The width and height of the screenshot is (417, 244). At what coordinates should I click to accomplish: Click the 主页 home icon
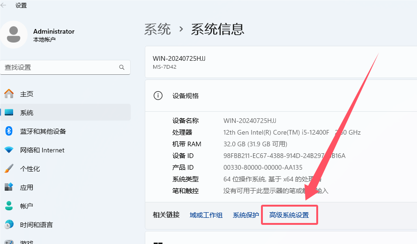coord(9,94)
